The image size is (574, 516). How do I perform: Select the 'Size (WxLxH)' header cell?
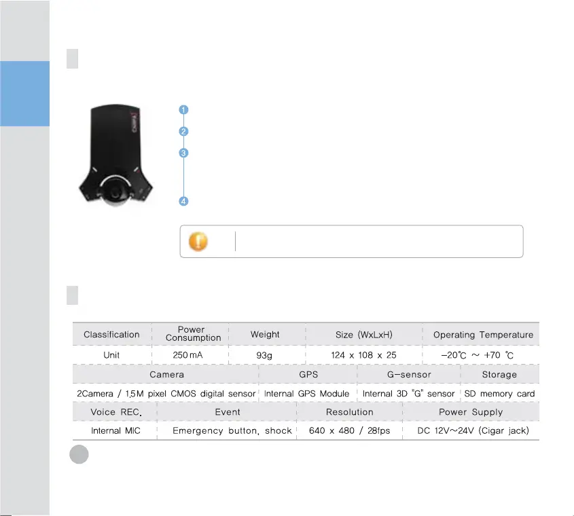(x=364, y=335)
